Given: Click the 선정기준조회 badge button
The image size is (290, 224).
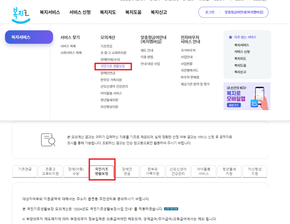Looking at the screenshot, I should click(x=171, y=209).
